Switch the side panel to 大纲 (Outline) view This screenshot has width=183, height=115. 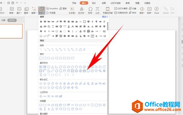pyautogui.click(x=3, y=20)
